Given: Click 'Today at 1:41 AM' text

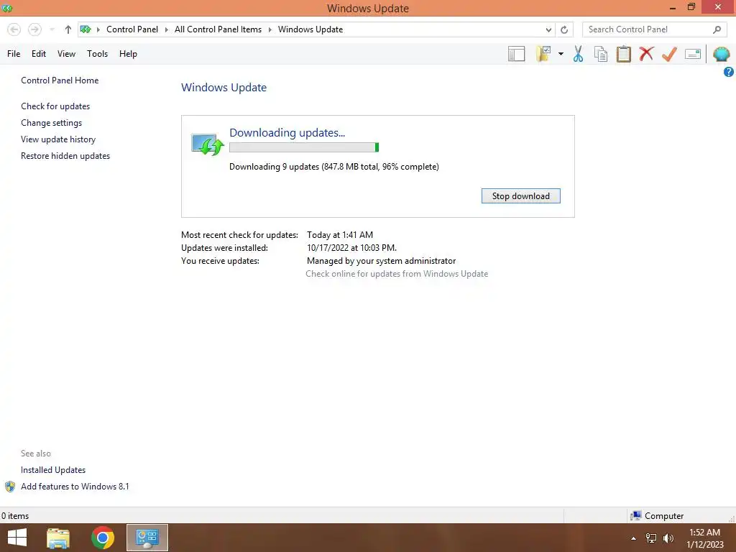Looking at the screenshot, I should tap(340, 235).
